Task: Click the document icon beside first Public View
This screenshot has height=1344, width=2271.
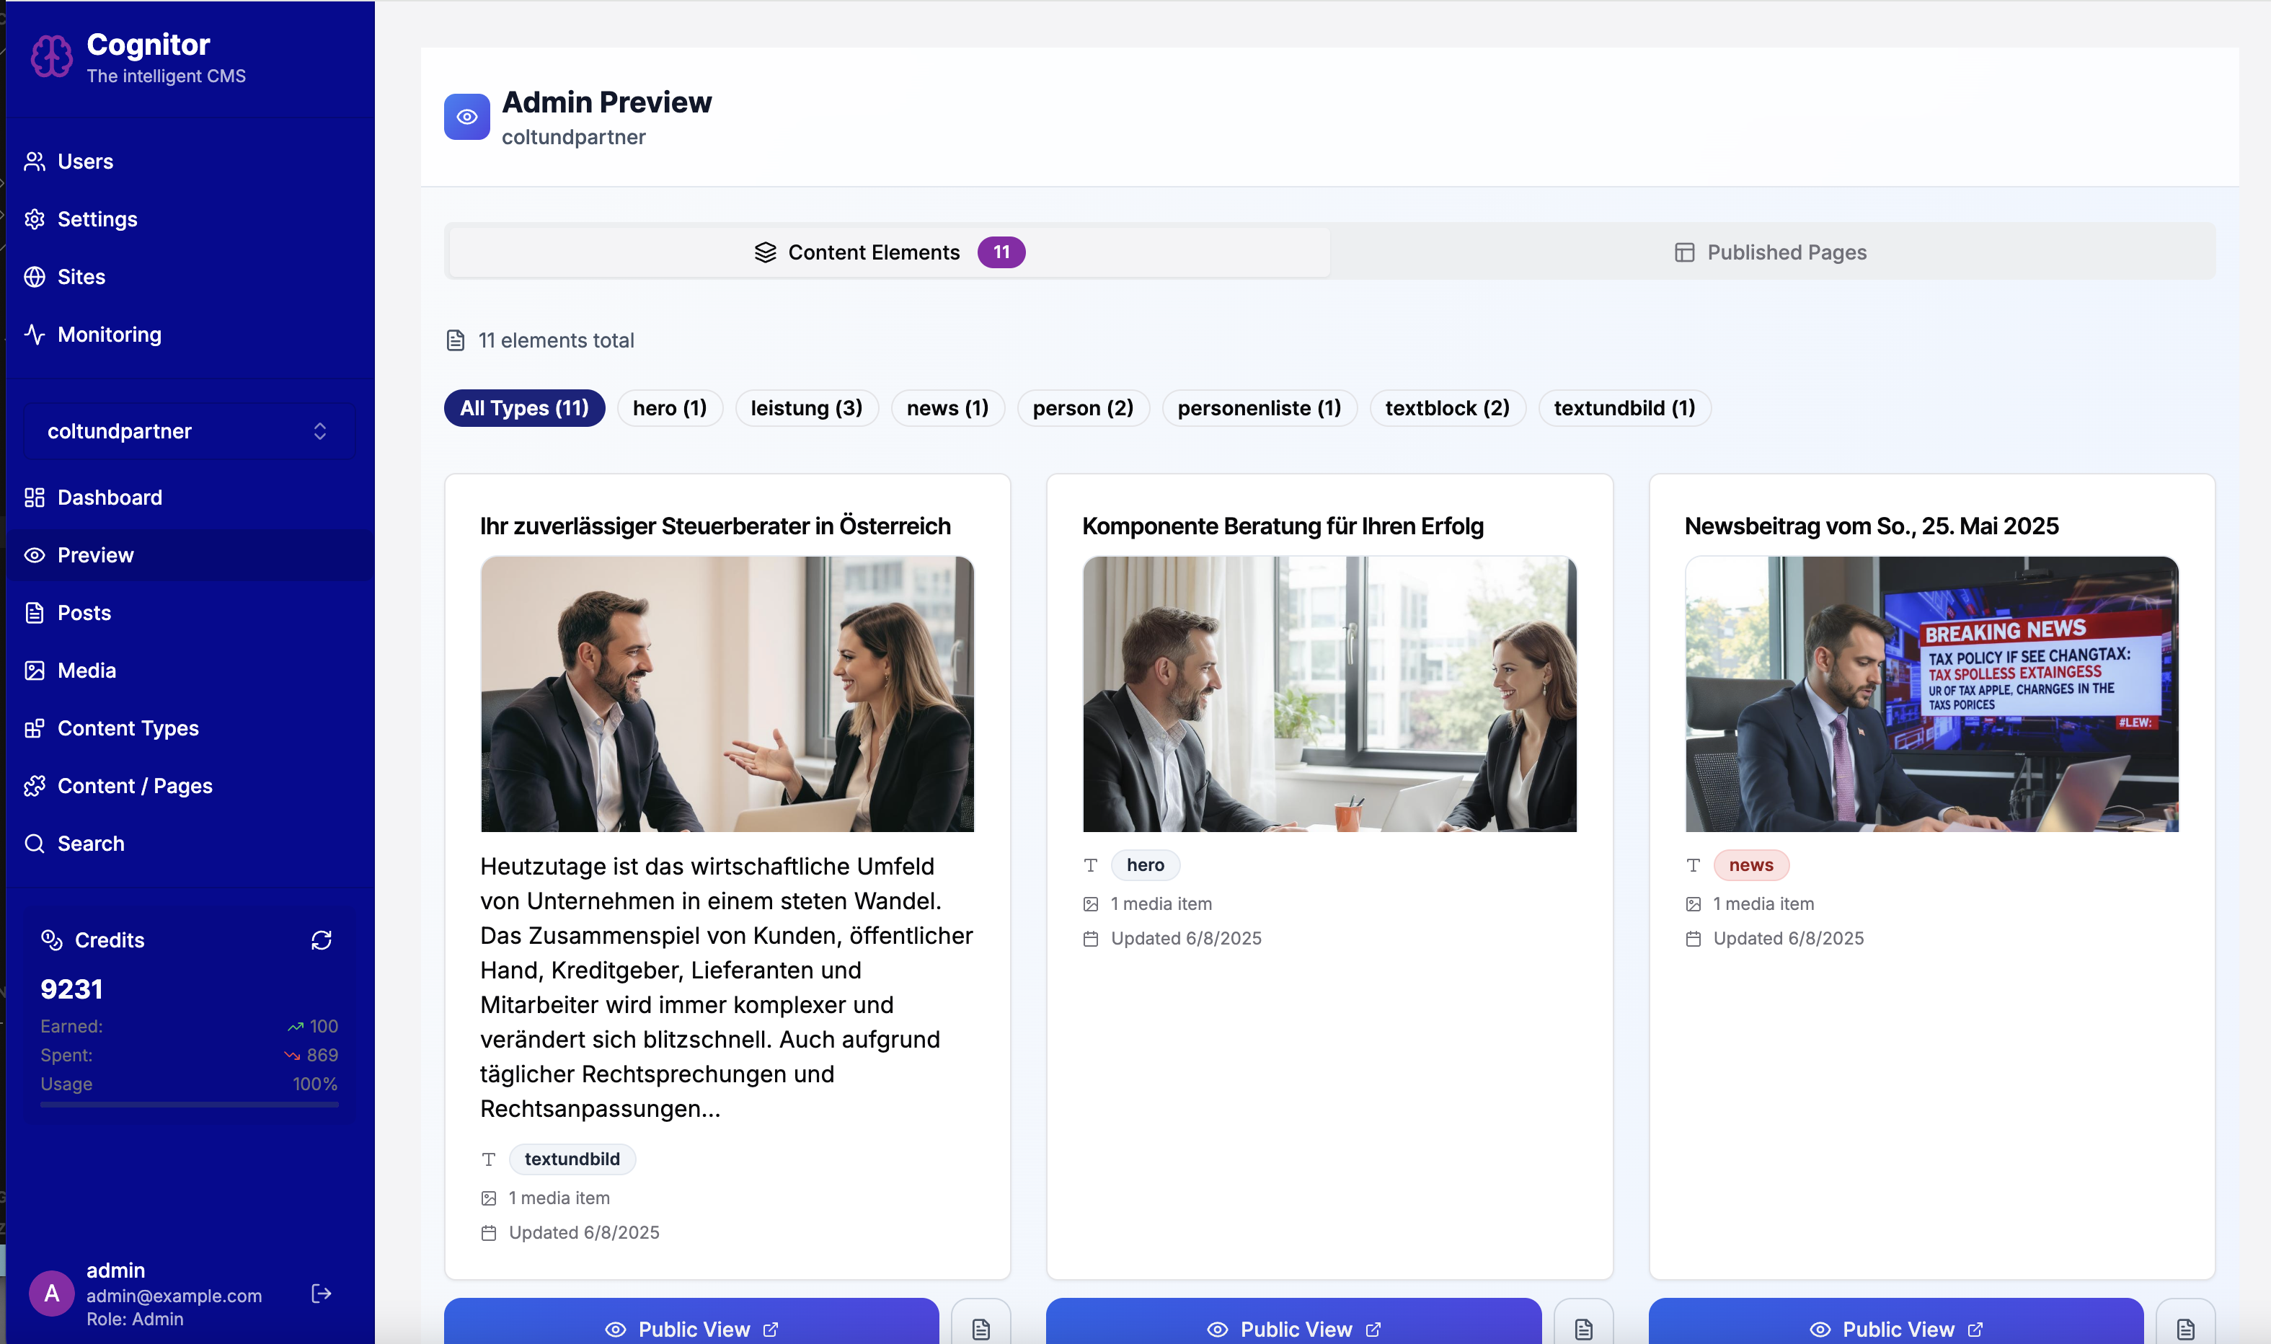Action: click(x=980, y=1327)
